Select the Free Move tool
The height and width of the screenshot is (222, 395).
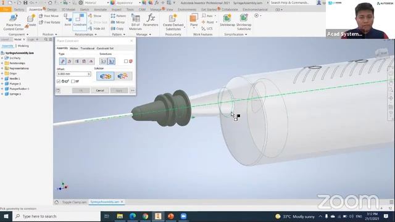point(49,16)
